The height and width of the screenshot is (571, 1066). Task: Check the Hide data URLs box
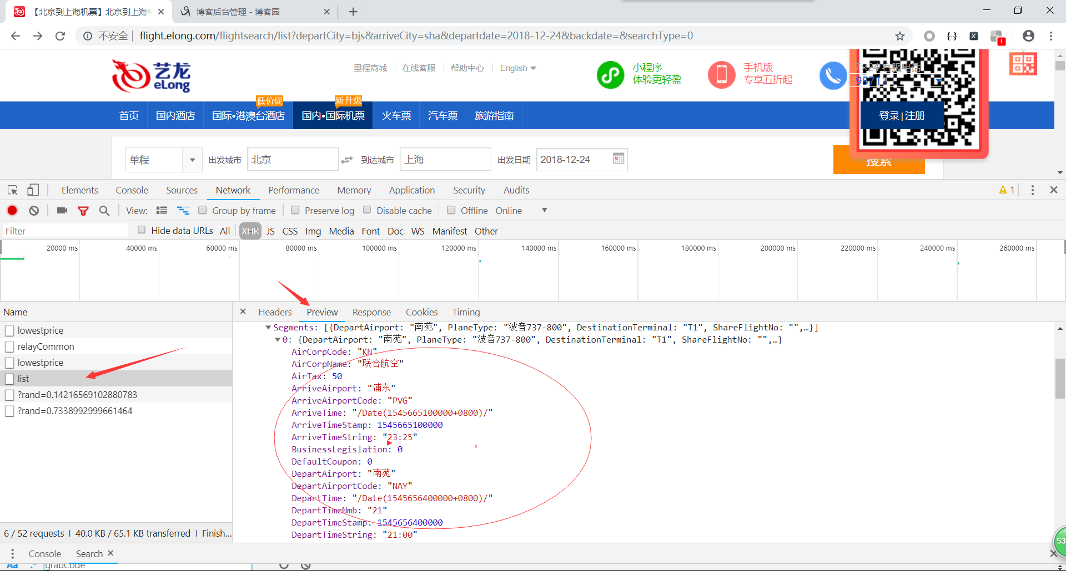(x=142, y=230)
